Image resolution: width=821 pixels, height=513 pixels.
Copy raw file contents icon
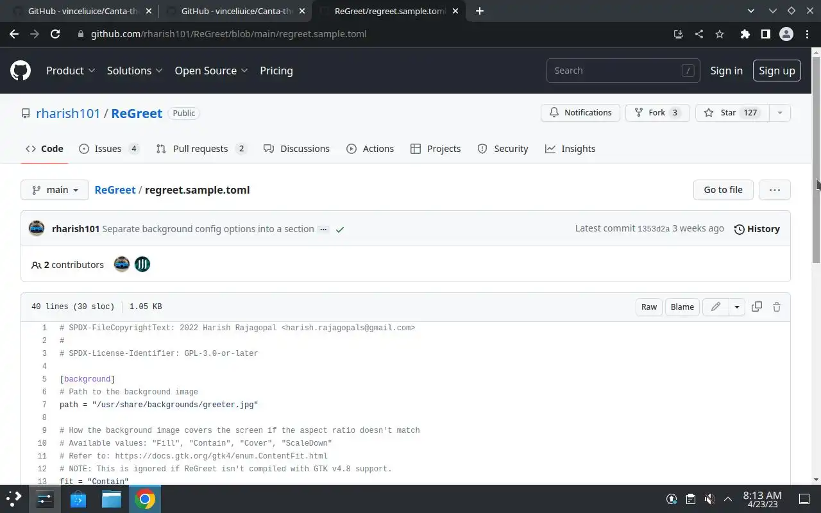coord(757,307)
